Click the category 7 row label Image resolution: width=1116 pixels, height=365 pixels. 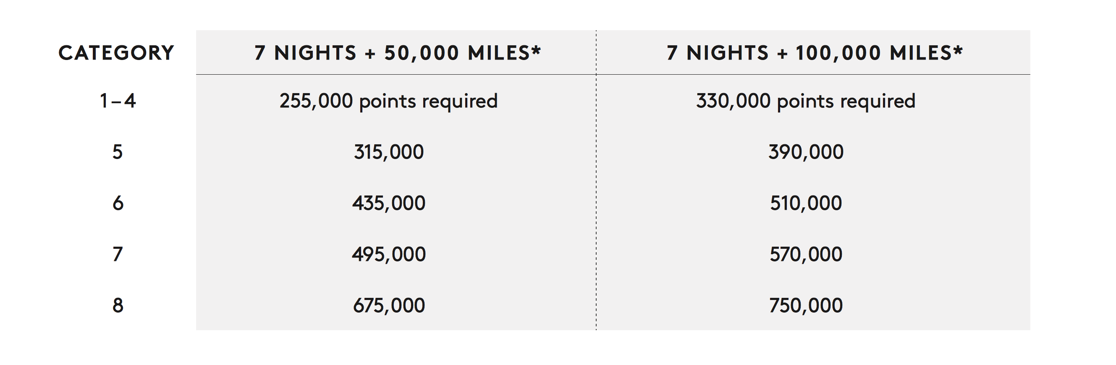tap(118, 254)
